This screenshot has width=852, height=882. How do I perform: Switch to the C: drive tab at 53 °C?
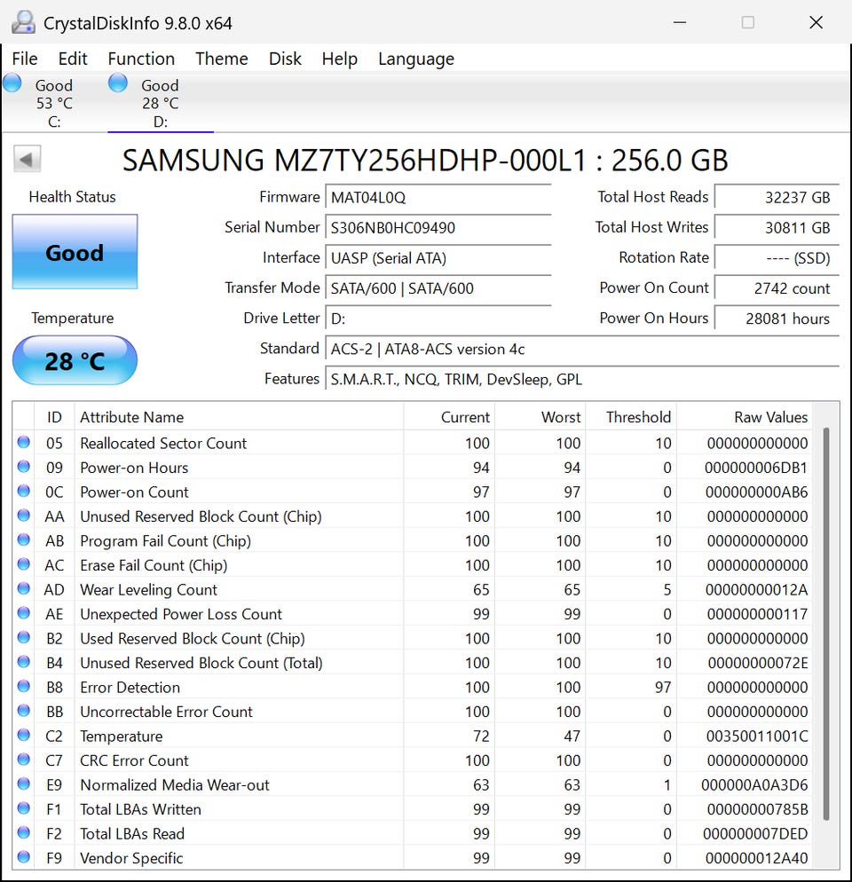tap(54, 103)
